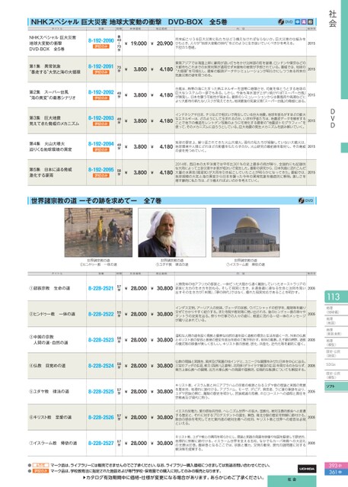Click the UCHIDA logo at the page bottom
Screen dimensions: 348x487
307,469
